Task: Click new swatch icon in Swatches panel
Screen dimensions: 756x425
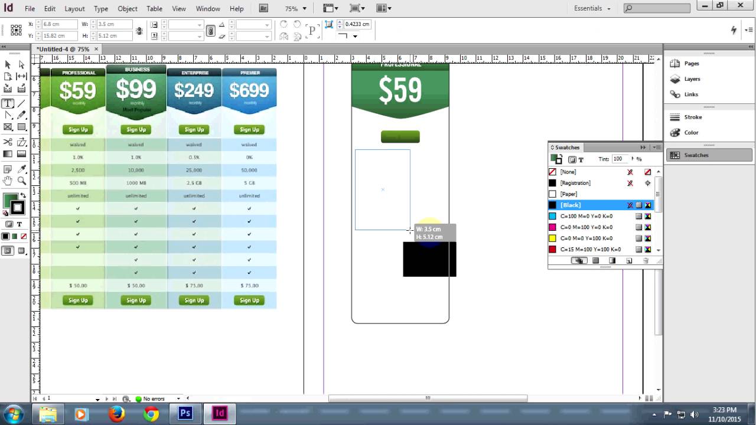Action: [629, 260]
